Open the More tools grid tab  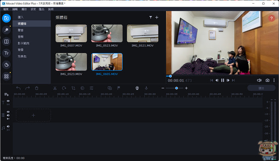click(6, 77)
